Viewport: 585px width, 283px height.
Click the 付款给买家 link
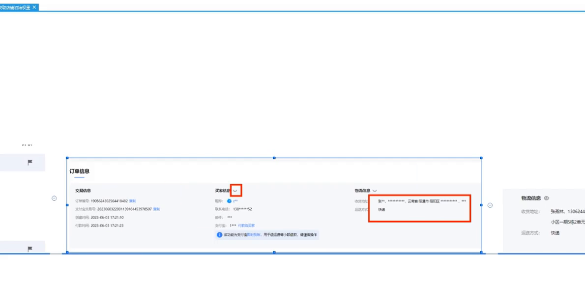[x=246, y=226]
